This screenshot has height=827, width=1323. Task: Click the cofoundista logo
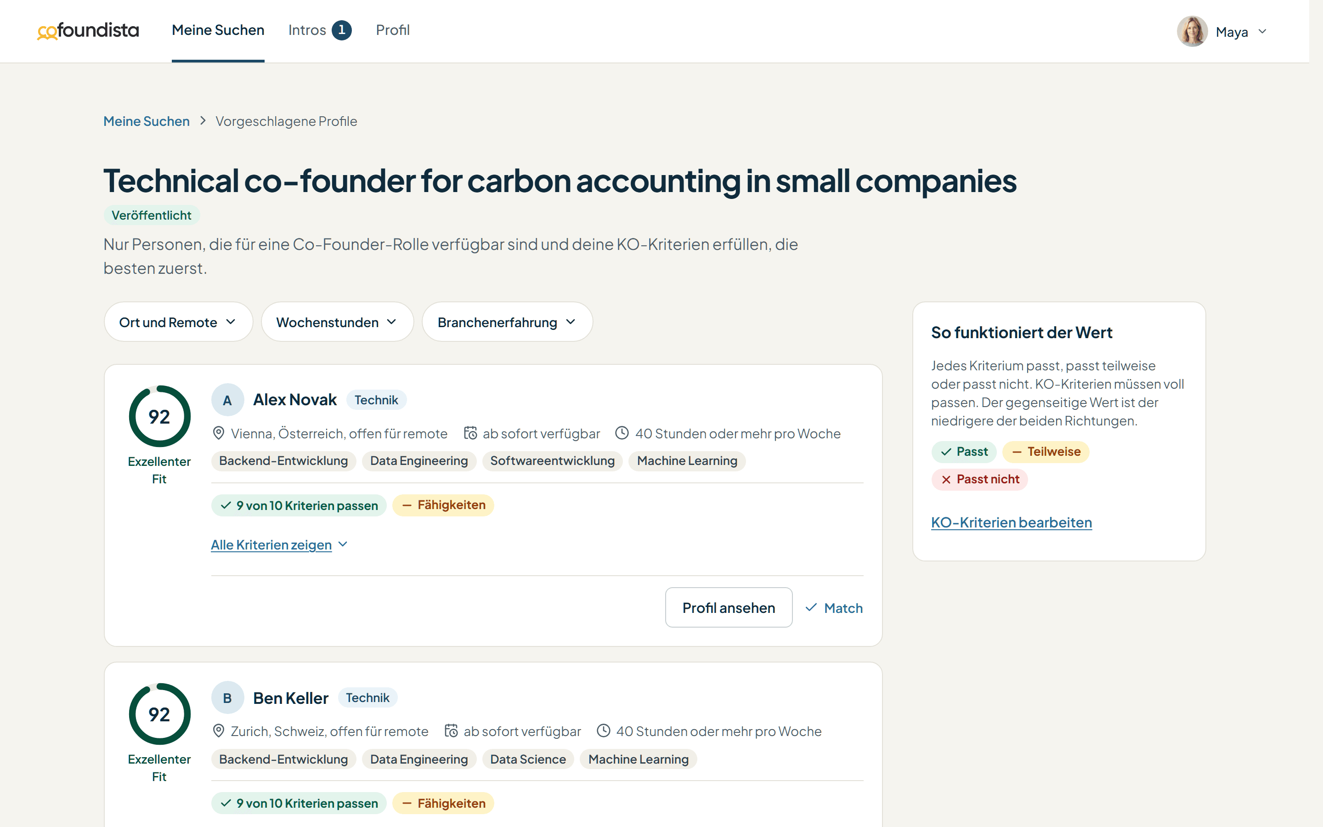pos(88,31)
